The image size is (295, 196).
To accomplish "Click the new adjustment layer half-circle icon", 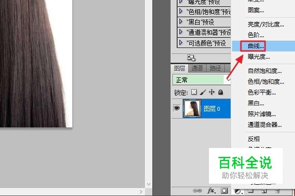I will coord(238,191).
